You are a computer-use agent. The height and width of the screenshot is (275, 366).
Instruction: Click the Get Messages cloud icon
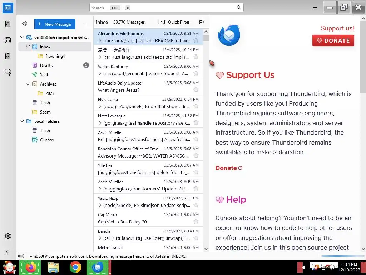coord(25,24)
